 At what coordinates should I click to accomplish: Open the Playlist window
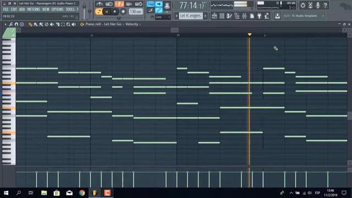215,16
